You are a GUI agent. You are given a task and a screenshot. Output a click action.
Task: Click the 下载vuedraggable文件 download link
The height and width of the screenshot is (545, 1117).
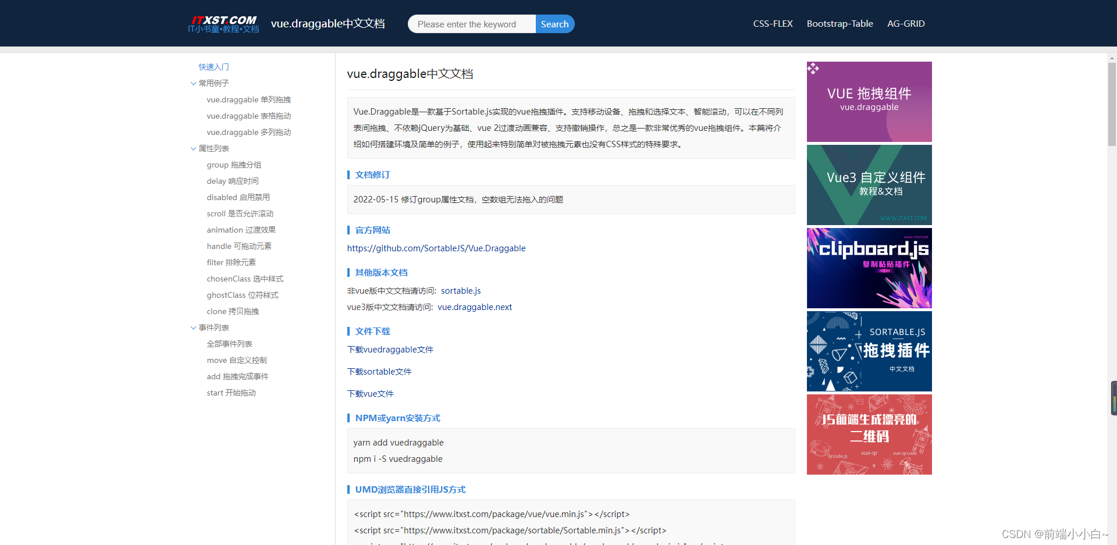coord(390,350)
